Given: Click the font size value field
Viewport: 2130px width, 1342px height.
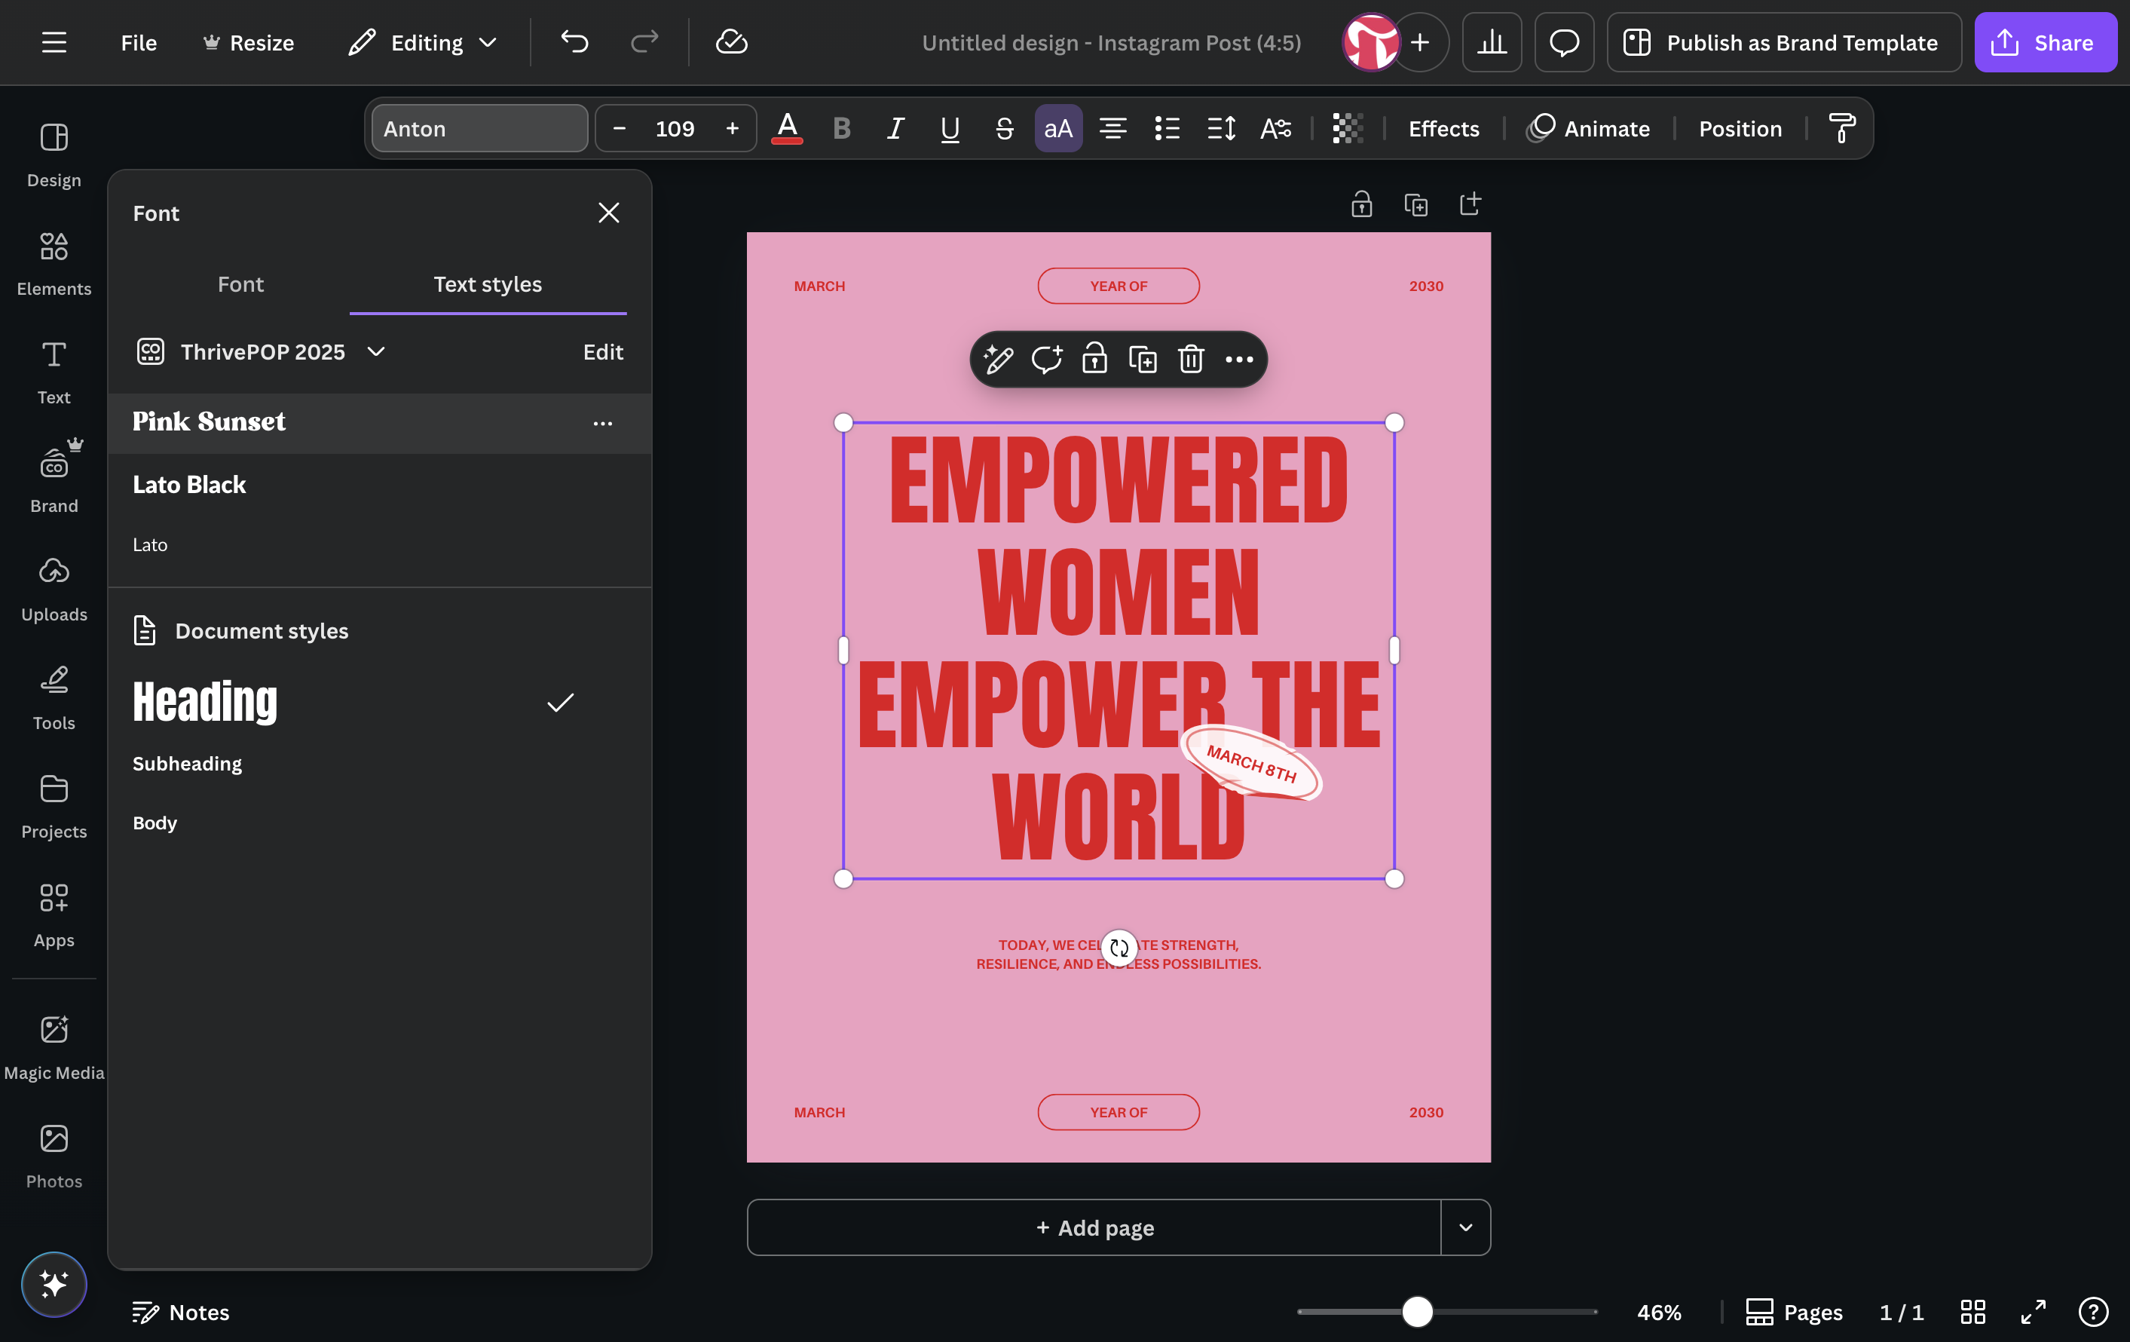Looking at the screenshot, I should pyautogui.click(x=675, y=129).
